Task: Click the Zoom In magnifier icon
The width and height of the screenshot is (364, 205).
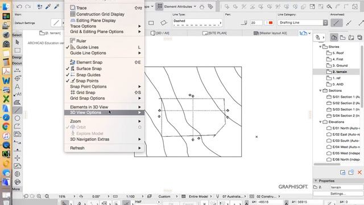Action: point(39,196)
